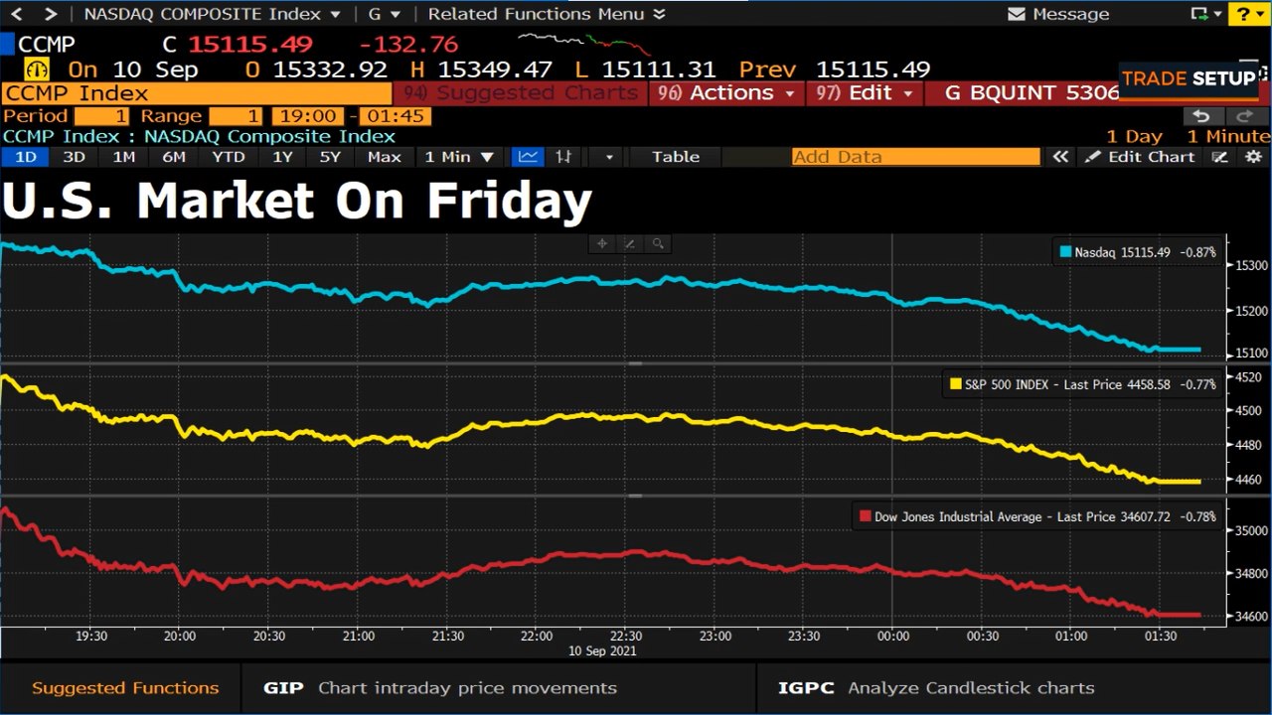The width and height of the screenshot is (1272, 715).
Task: Redo the chart change
Action: coord(1247,116)
